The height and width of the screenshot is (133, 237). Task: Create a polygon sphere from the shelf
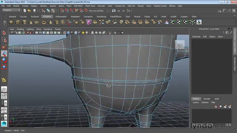click(11, 22)
